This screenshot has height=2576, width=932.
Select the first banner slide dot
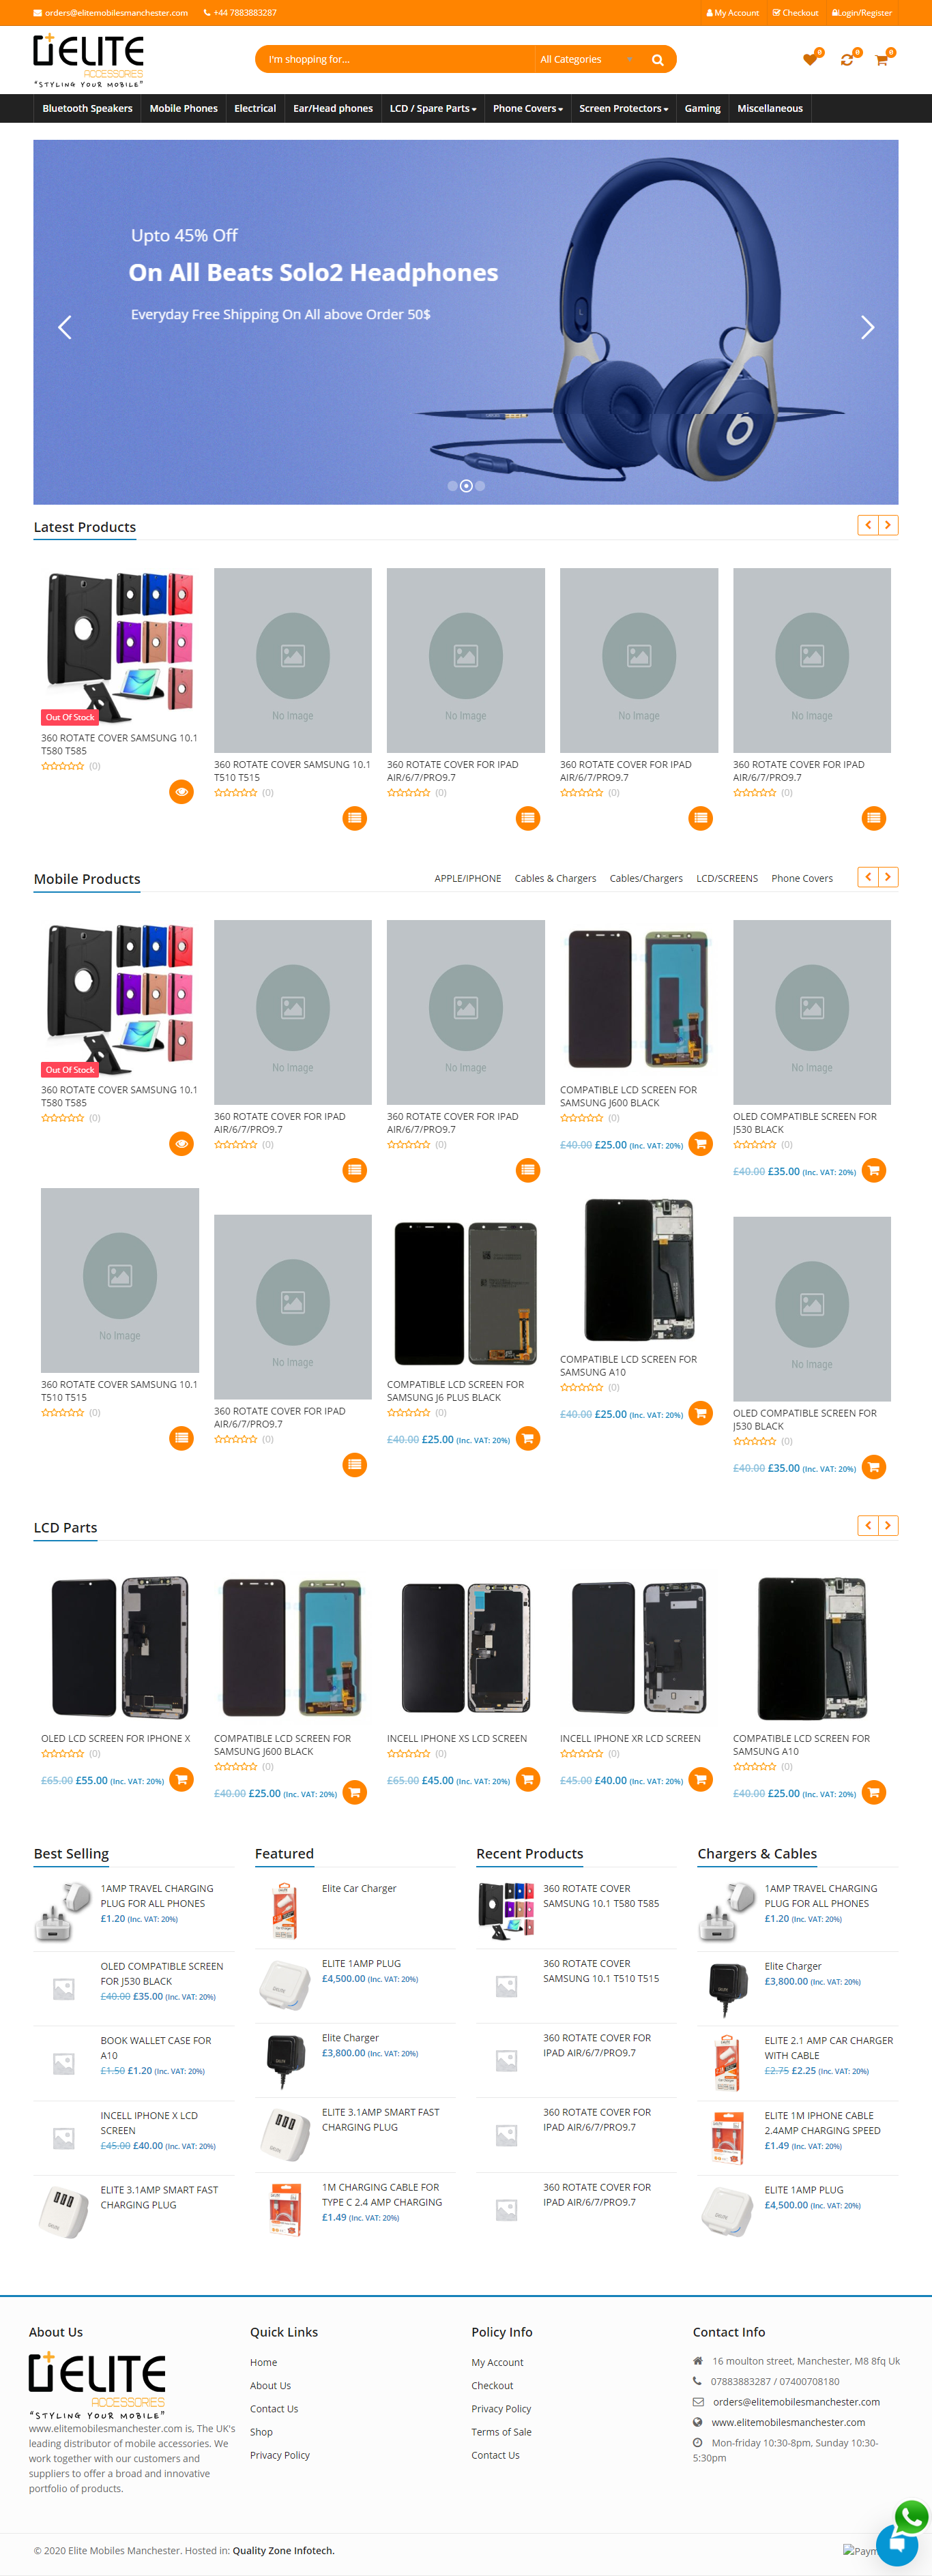click(x=452, y=486)
